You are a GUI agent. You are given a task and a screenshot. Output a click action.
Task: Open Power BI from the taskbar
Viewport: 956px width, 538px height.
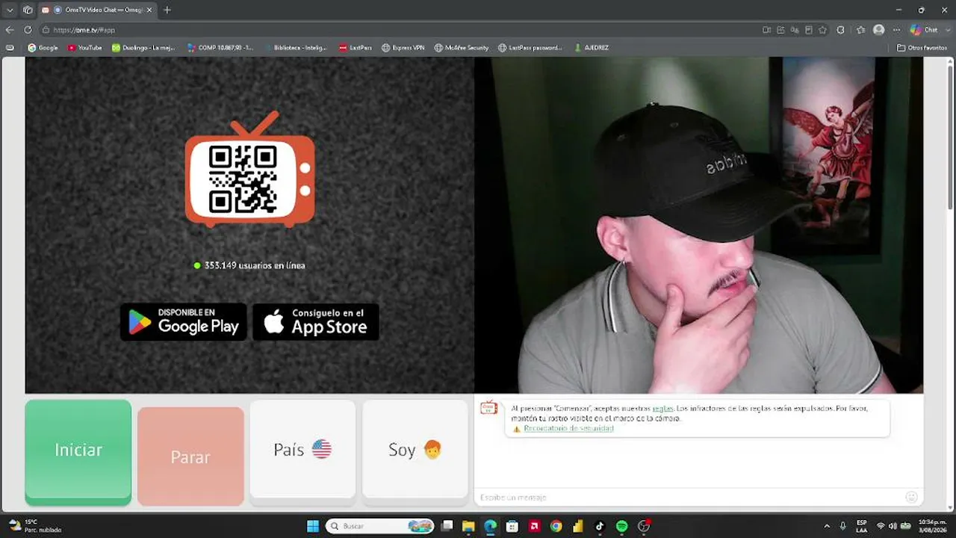coord(578,526)
